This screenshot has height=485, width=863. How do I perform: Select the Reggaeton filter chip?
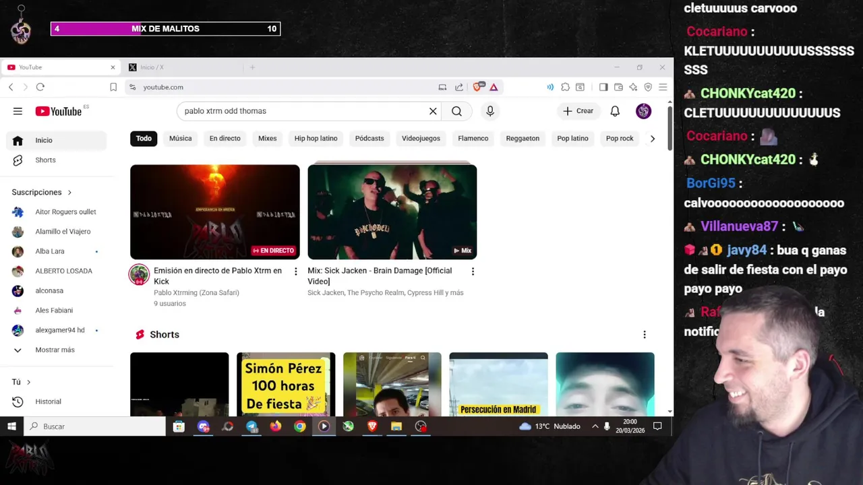pyautogui.click(x=523, y=138)
